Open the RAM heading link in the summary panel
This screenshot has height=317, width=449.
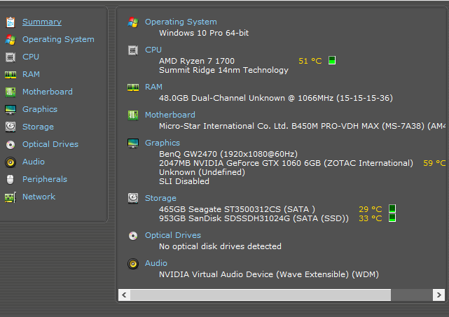(x=153, y=87)
